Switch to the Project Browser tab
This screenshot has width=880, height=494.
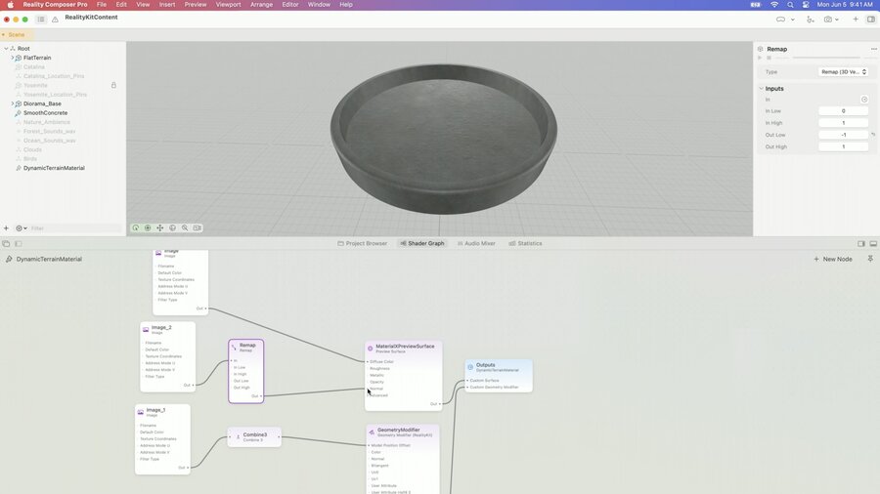pos(363,244)
